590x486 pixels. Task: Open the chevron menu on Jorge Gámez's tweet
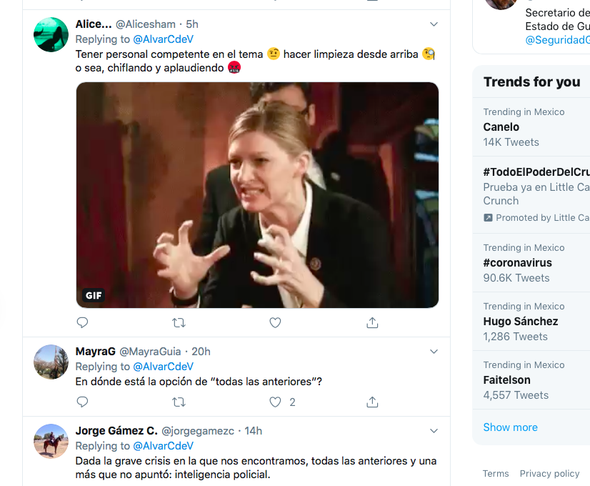point(434,431)
